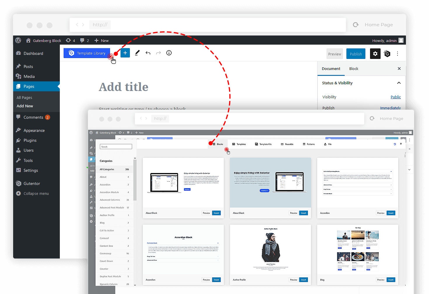Click the blue add block plus icon
The width and height of the screenshot is (429, 294).
125,53
